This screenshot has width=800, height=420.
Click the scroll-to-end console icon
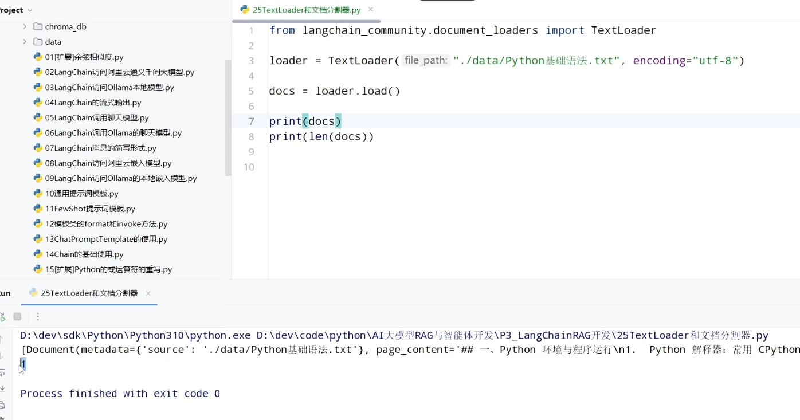coord(2,389)
